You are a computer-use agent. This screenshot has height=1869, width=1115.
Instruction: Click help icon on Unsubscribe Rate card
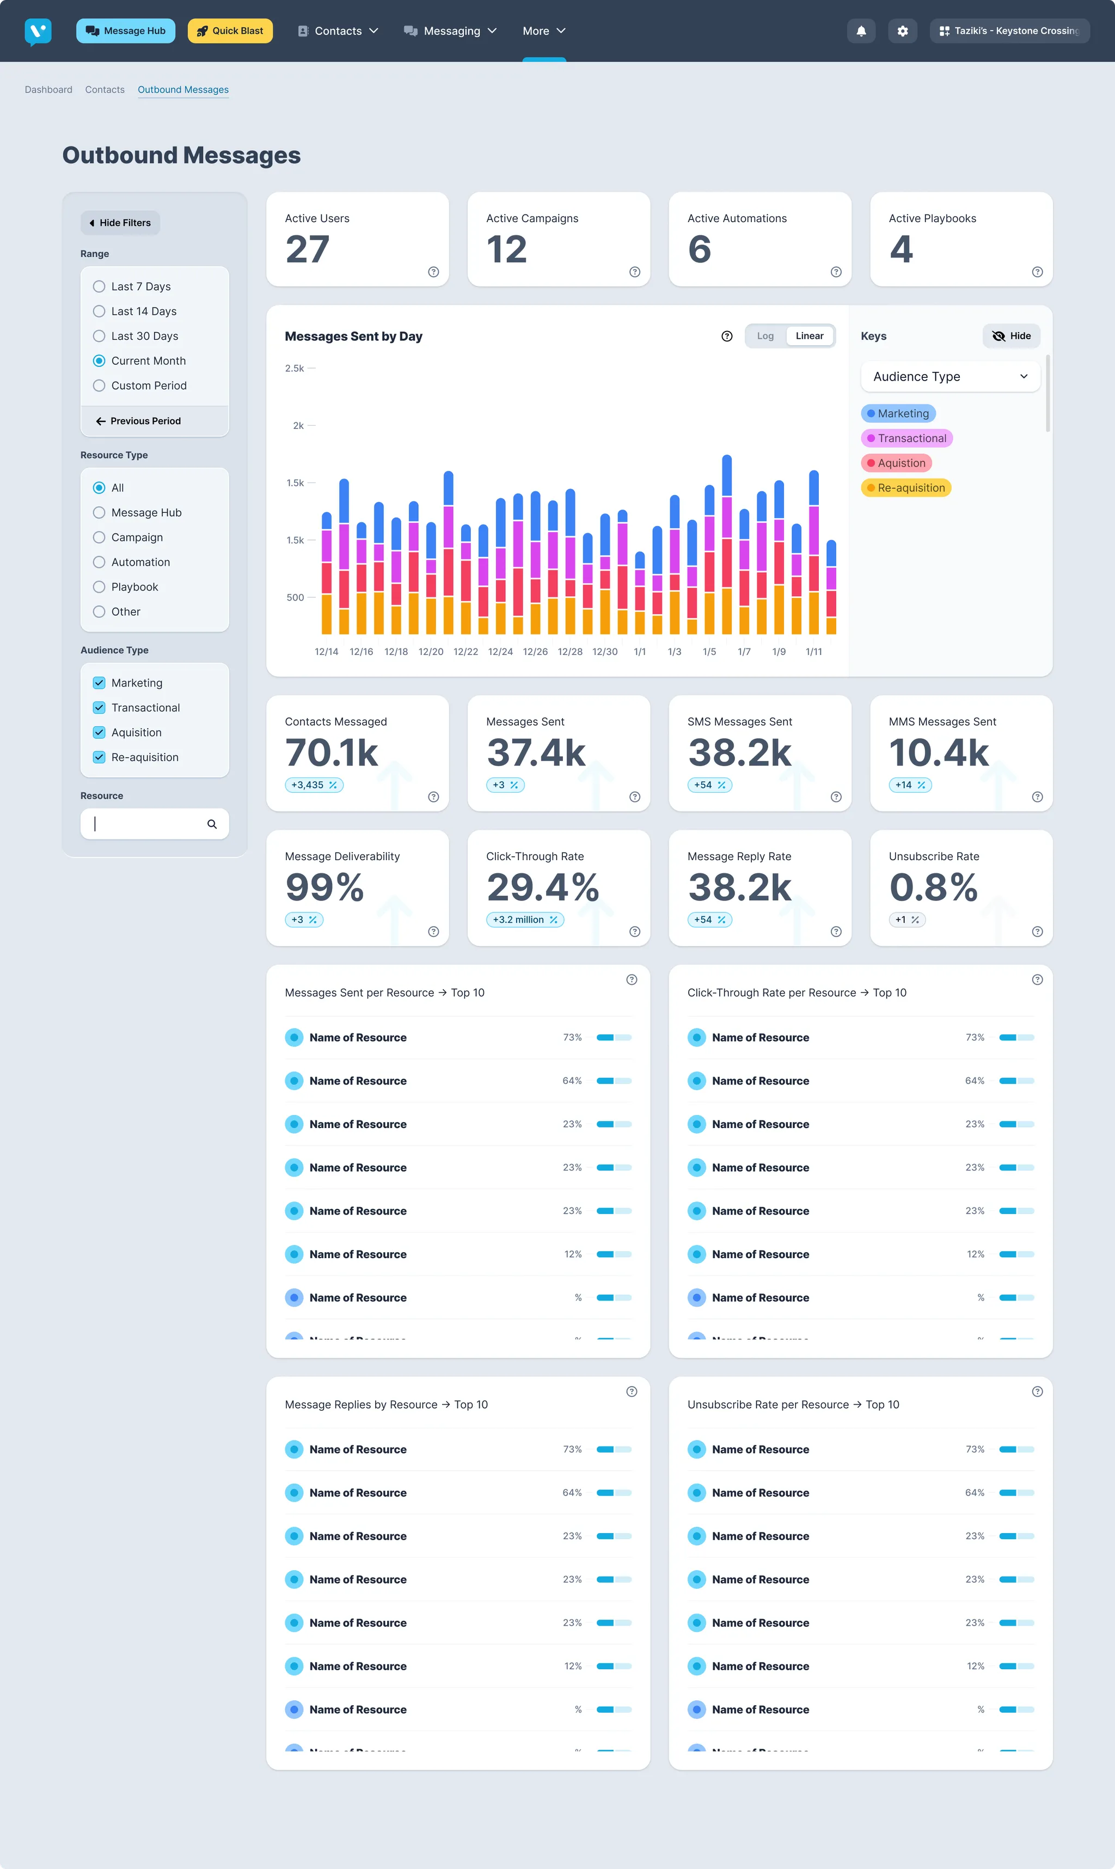point(1037,932)
